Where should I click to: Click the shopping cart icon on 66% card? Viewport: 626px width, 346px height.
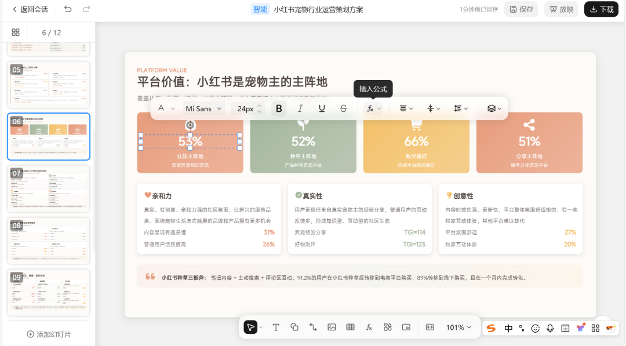pos(416,126)
